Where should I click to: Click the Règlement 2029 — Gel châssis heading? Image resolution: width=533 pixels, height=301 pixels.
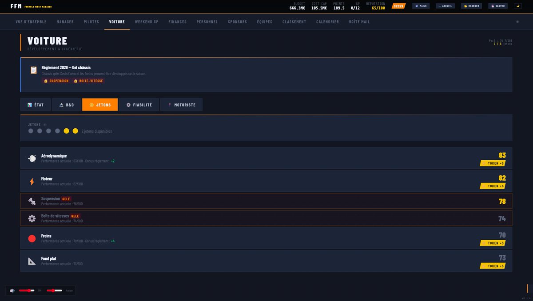point(66,67)
